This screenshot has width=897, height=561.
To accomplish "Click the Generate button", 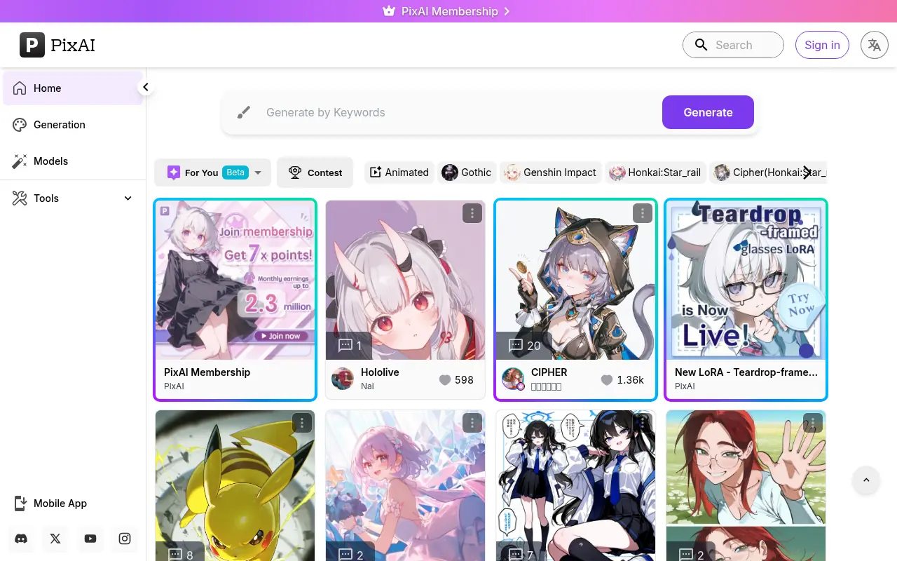I will point(708,112).
